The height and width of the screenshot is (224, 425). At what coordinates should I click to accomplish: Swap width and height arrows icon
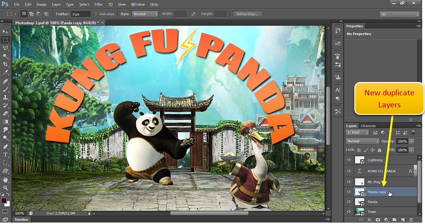(193, 14)
